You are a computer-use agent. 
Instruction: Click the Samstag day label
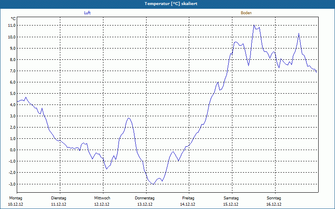(x=231, y=198)
